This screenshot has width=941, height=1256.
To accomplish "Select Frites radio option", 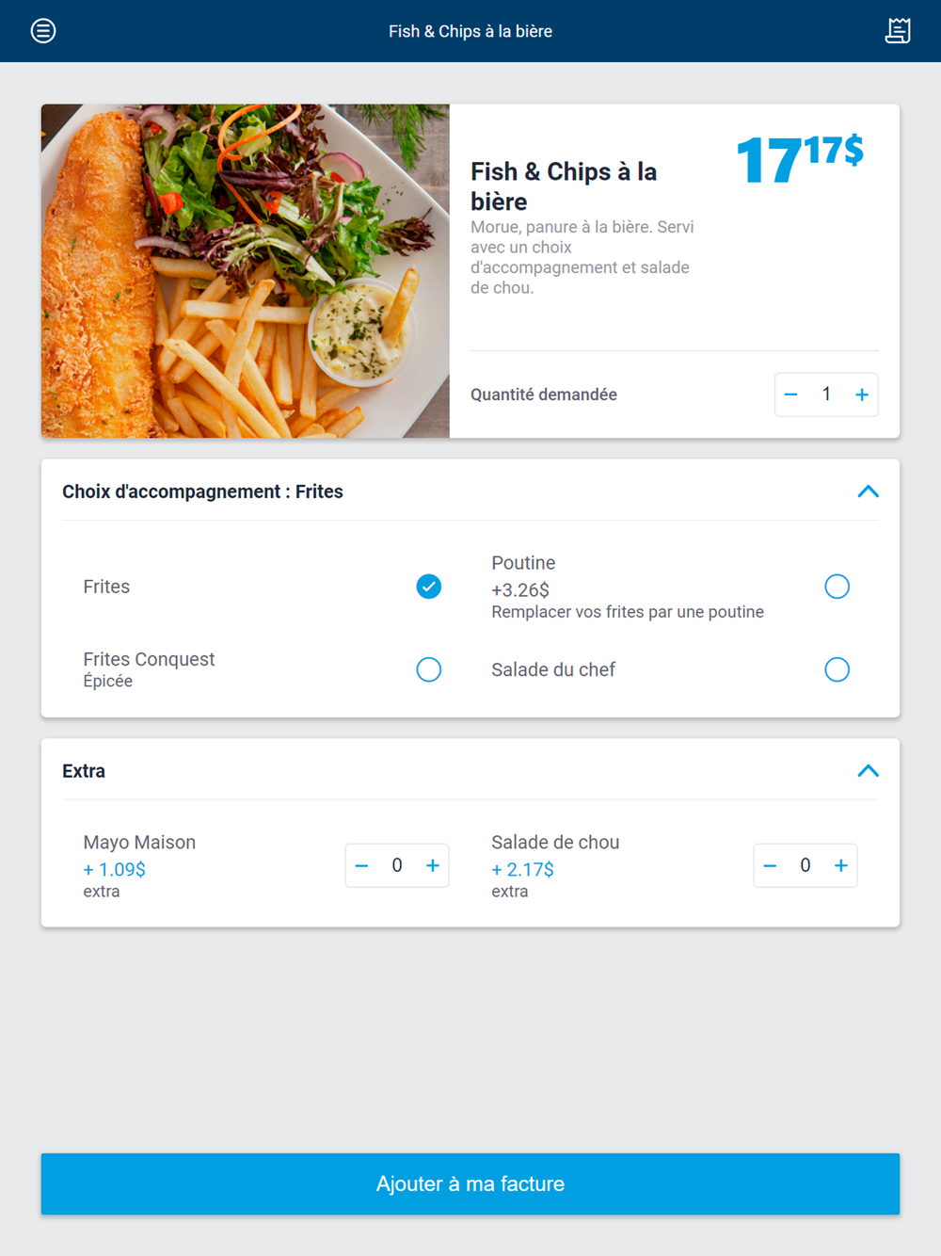I will tap(428, 587).
